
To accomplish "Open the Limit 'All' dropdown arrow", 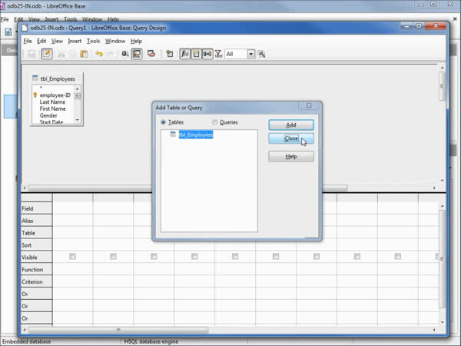I will [250, 54].
